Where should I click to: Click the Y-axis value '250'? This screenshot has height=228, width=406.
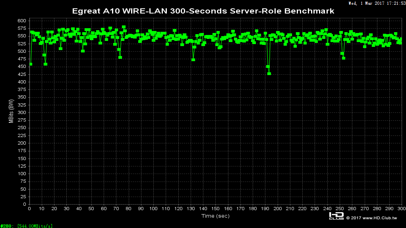[22, 128]
